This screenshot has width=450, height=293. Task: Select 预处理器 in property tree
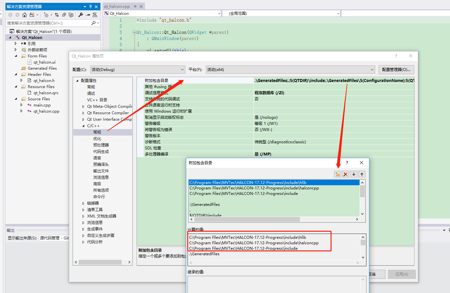click(x=101, y=145)
